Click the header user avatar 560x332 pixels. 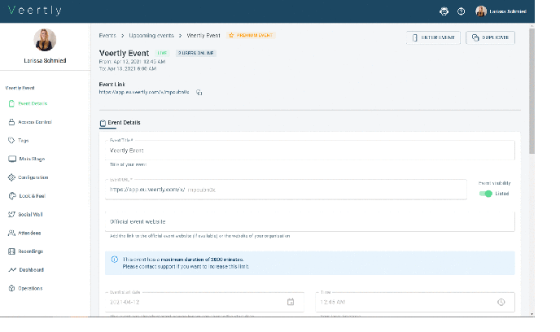[481, 11]
